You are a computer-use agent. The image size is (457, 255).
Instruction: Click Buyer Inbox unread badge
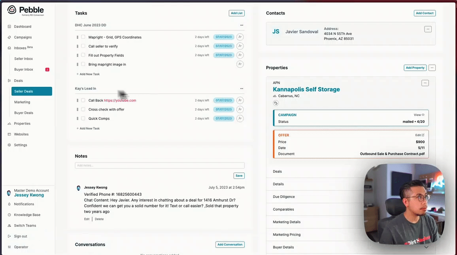point(47,69)
